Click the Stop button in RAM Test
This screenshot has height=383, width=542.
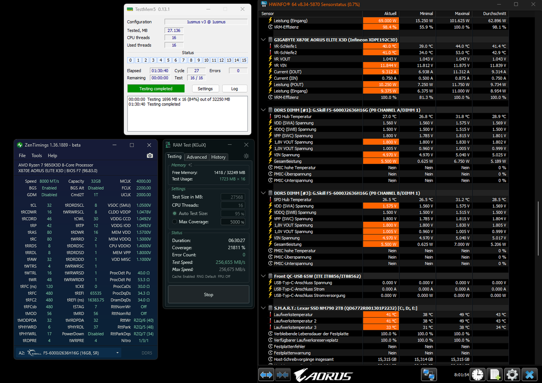(x=208, y=295)
